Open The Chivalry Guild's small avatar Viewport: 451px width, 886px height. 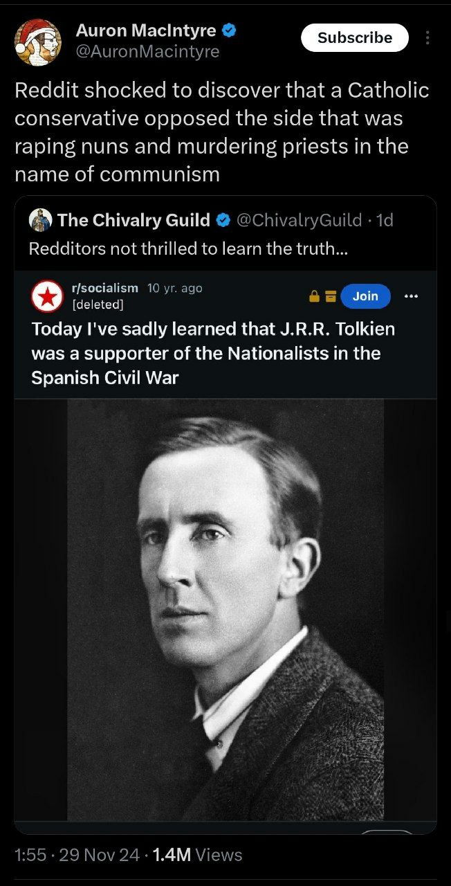pos(41,220)
